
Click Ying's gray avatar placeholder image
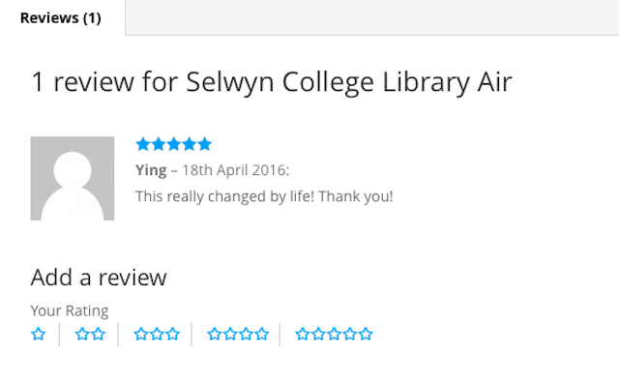pyautogui.click(x=73, y=179)
